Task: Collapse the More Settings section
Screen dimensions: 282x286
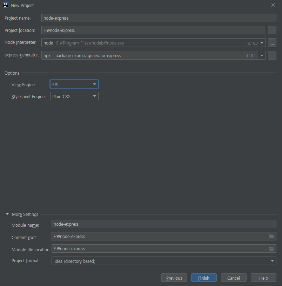Action: [7, 214]
